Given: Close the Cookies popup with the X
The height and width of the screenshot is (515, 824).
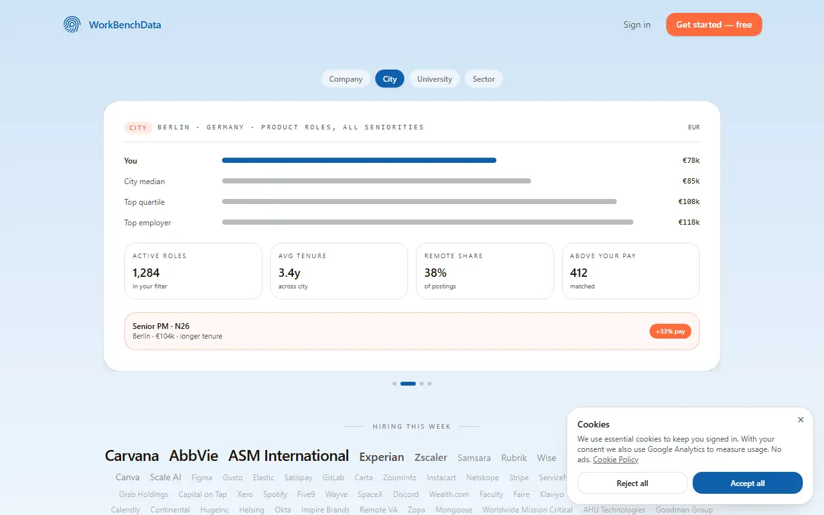Looking at the screenshot, I should 801,420.
